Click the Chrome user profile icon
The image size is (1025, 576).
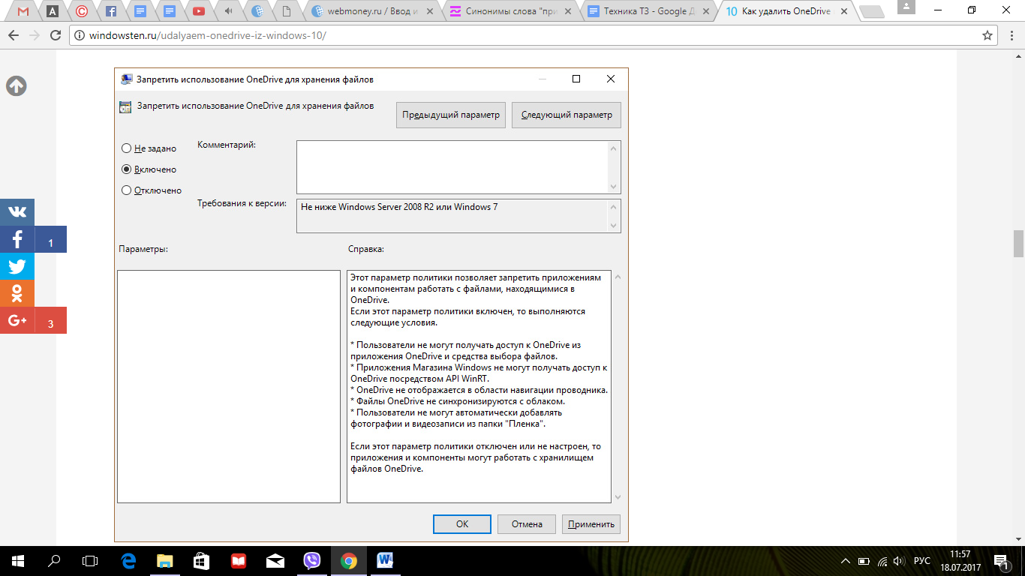click(908, 7)
